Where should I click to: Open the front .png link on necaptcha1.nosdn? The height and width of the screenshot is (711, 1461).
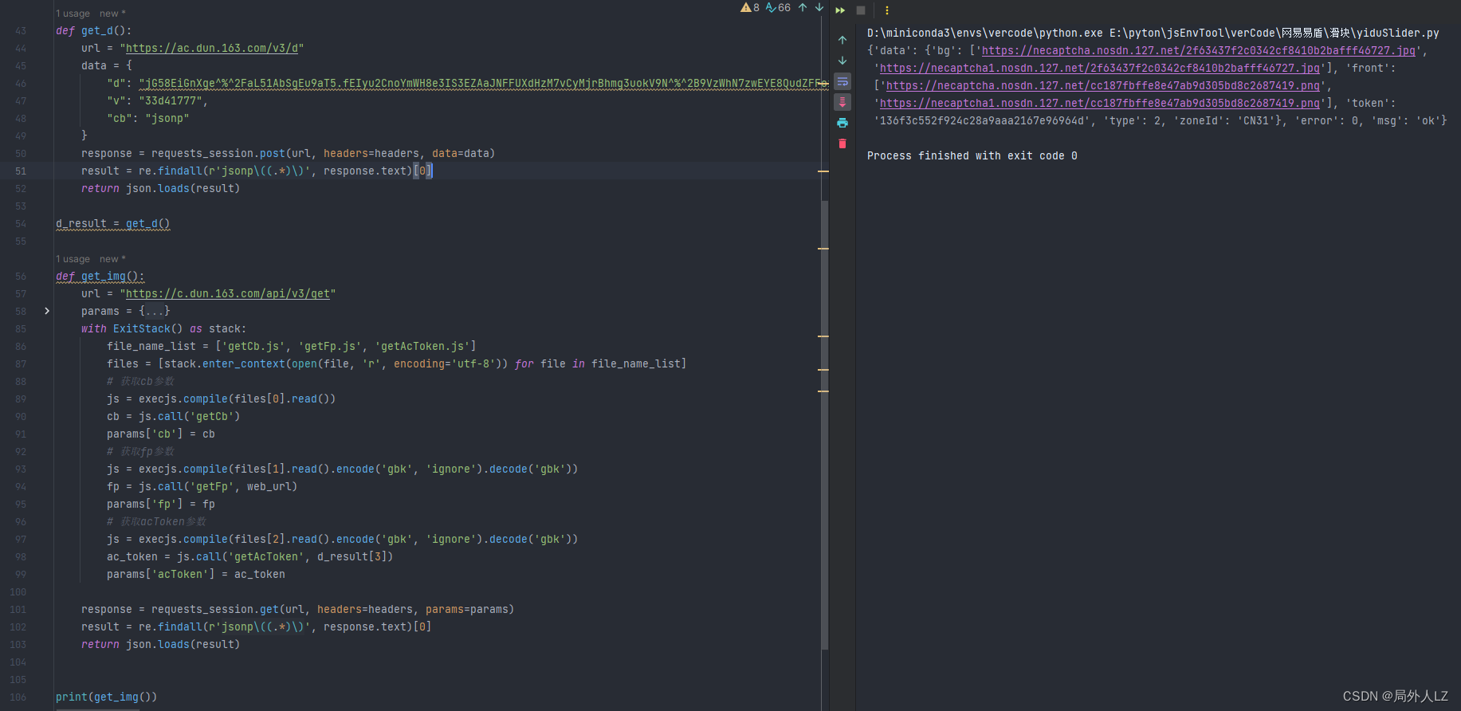click(x=1099, y=103)
